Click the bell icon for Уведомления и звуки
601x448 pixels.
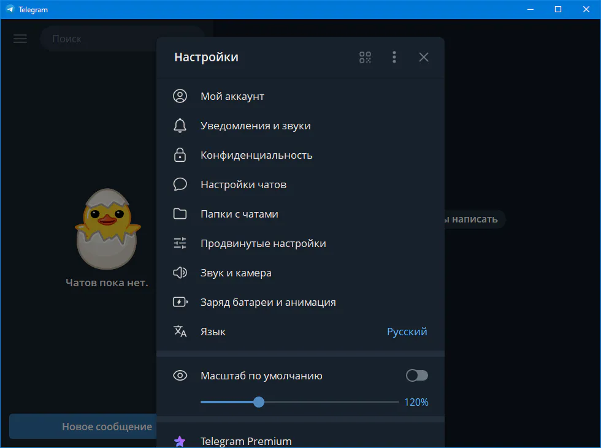[180, 126]
